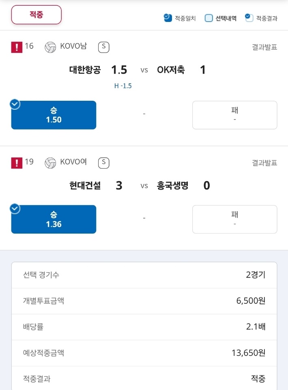Click the H -1.5 handicap label
The height and width of the screenshot is (390, 288).
tap(123, 86)
